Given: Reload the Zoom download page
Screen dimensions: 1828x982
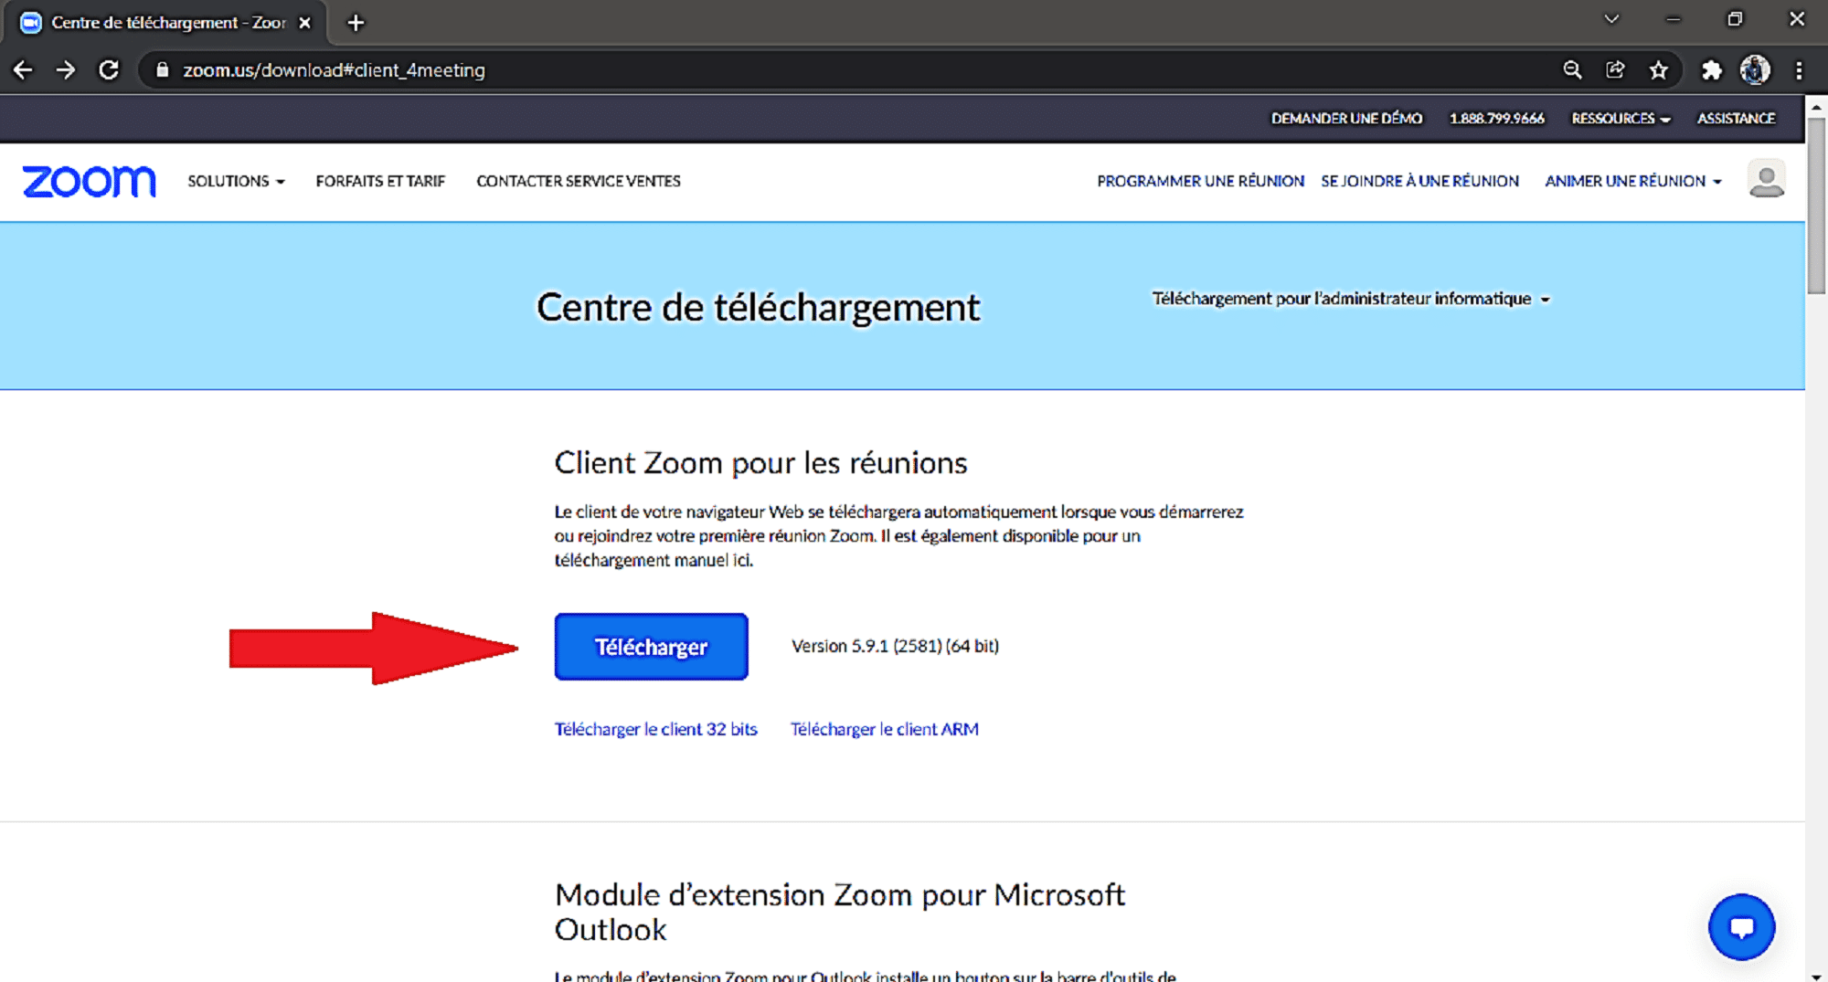Looking at the screenshot, I should (x=109, y=70).
